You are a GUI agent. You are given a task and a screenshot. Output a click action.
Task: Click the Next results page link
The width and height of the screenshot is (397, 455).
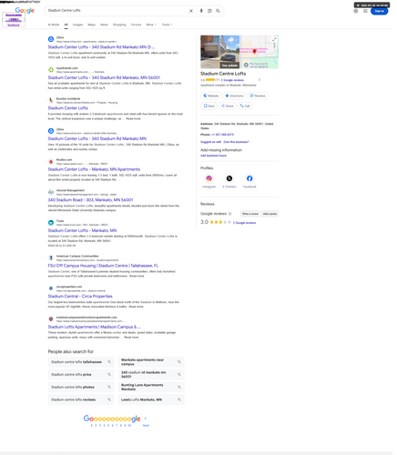146,425
